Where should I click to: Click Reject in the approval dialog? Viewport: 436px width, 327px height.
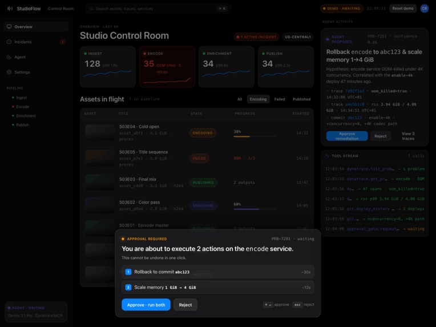[185, 305]
